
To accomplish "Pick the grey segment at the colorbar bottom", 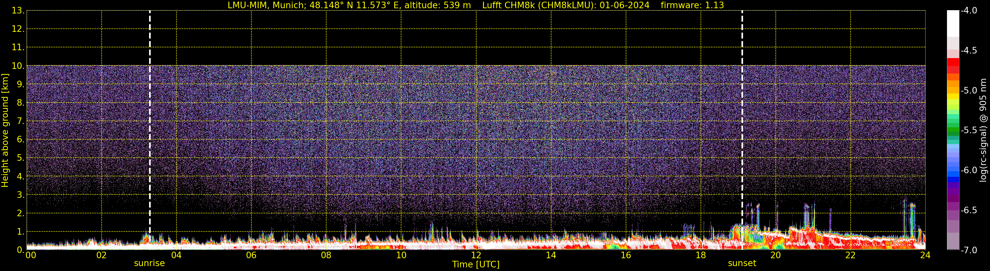I will [x=953, y=241].
